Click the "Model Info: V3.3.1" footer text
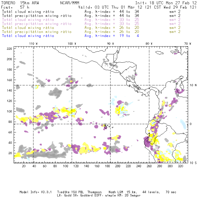198x198 pixels. click(36, 192)
